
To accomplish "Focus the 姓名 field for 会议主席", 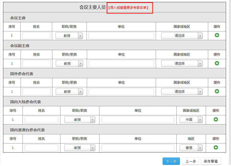I will point(36,36).
